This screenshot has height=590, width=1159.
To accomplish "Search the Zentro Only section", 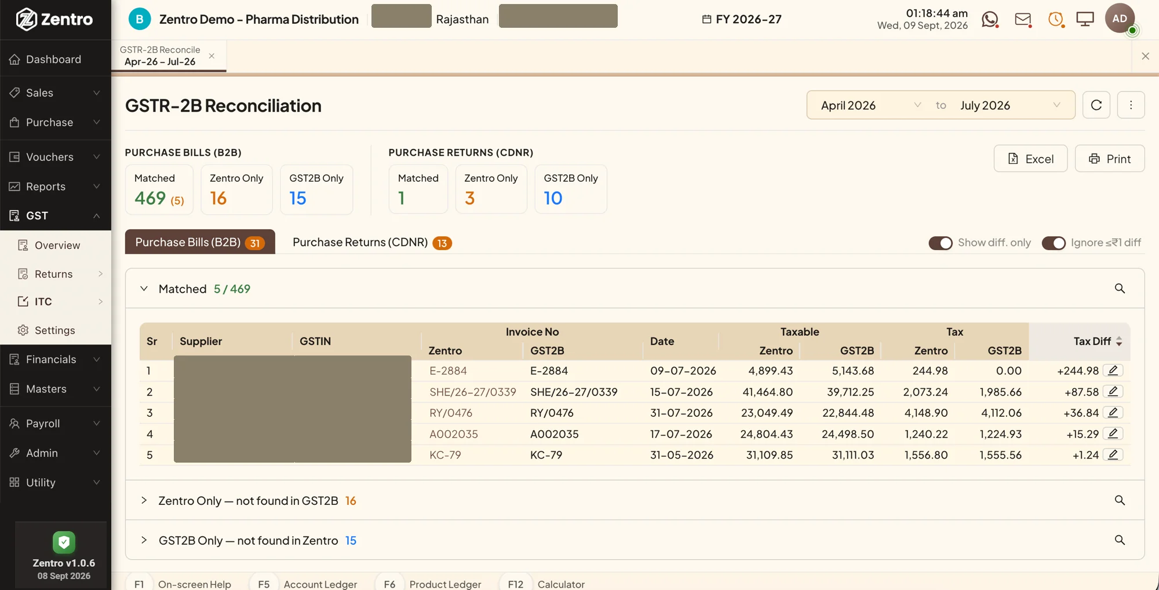I will tap(1120, 500).
